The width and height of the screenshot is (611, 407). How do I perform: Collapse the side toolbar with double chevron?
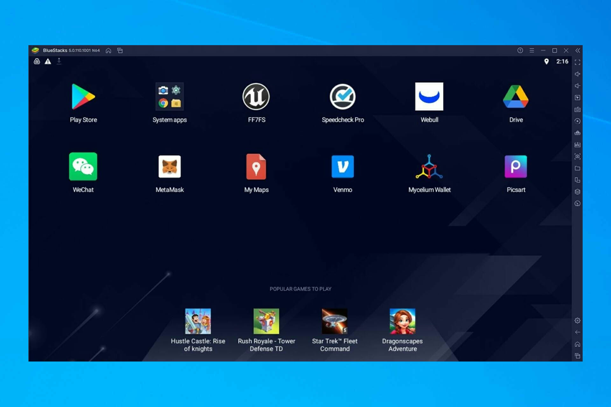(x=578, y=50)
